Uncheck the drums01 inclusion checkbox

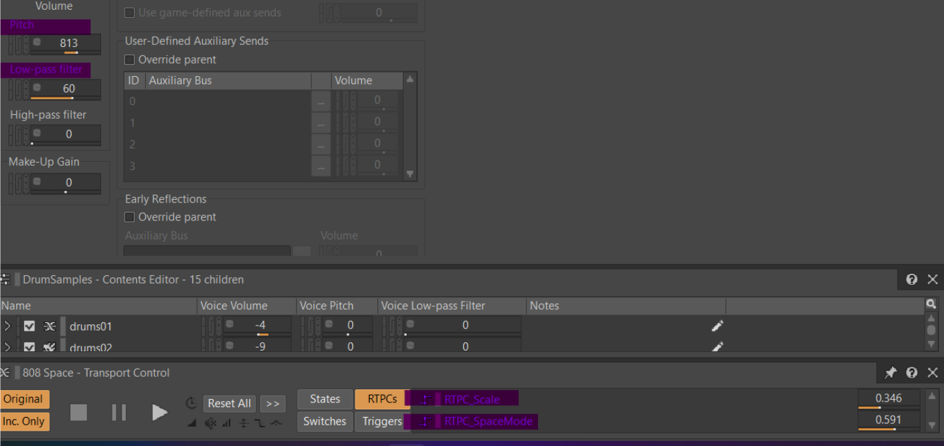[x=29, y=326]
